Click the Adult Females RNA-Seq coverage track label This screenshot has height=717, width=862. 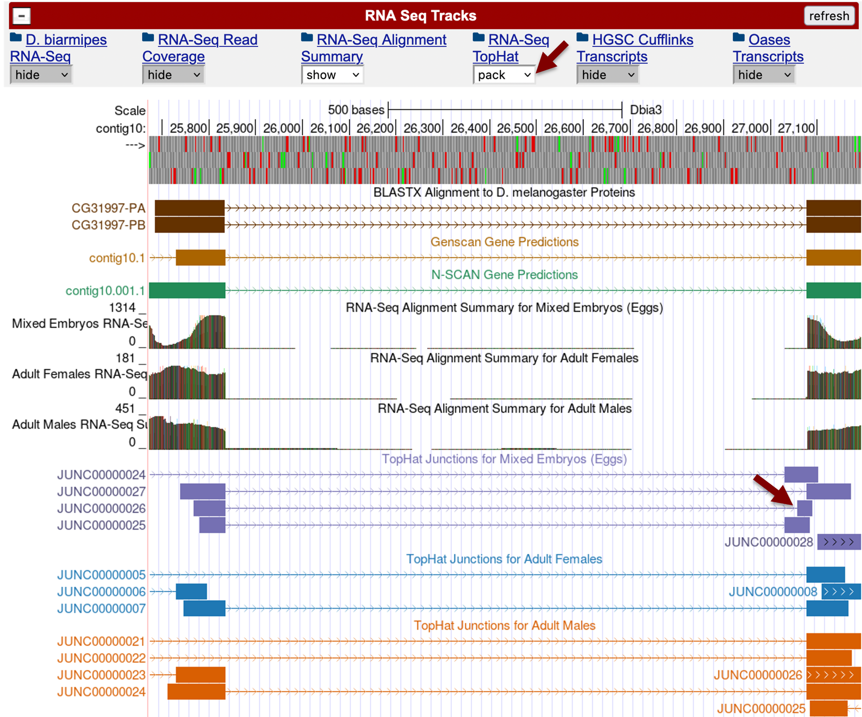coord(80,374)
